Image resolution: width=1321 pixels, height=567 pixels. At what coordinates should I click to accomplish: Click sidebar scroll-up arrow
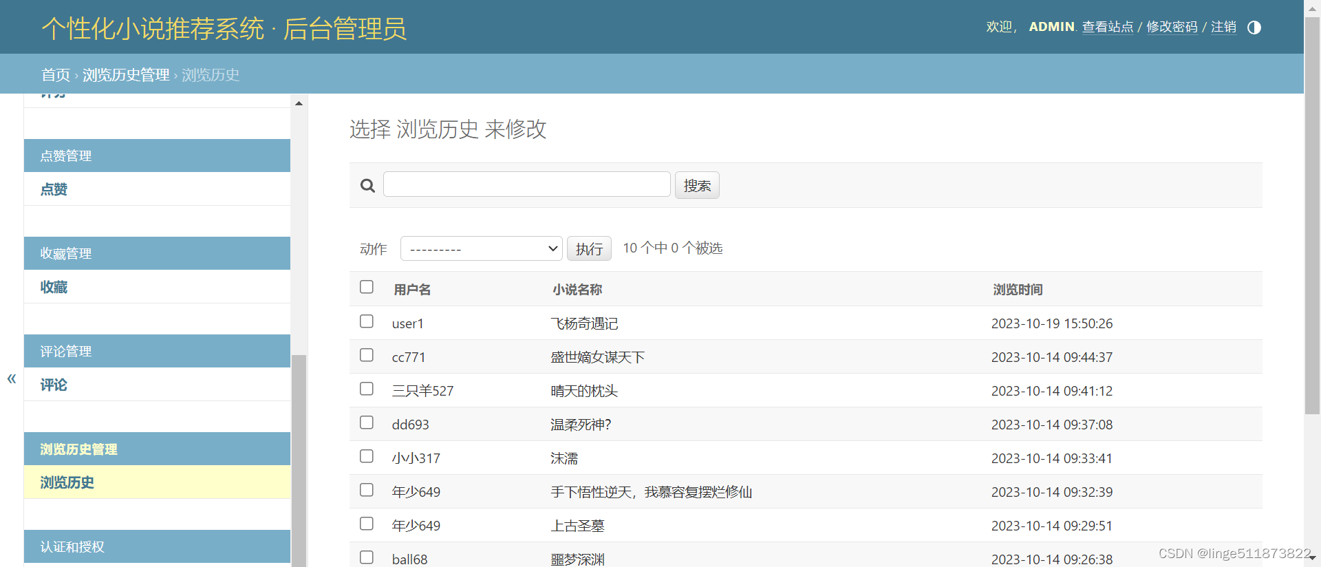(x=299, y=103)
